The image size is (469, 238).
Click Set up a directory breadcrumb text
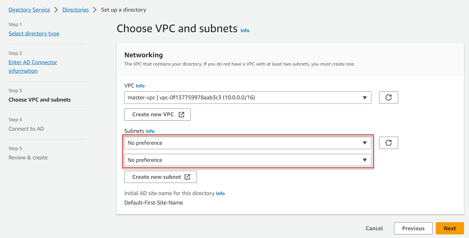point(124,10)
